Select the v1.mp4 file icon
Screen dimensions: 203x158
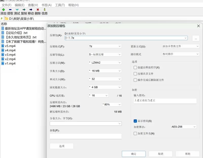[x=3, y=64]
